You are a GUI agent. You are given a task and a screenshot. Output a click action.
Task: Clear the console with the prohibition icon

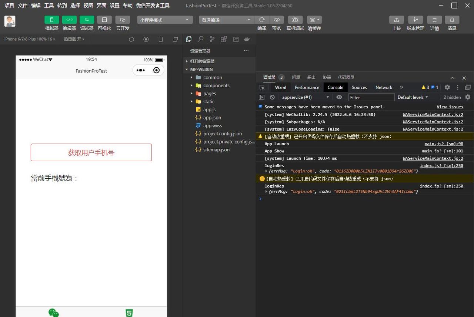272,97
